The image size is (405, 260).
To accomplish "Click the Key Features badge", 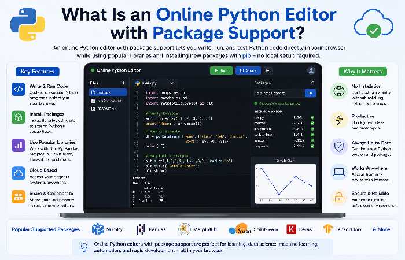I will coord(38,72).
